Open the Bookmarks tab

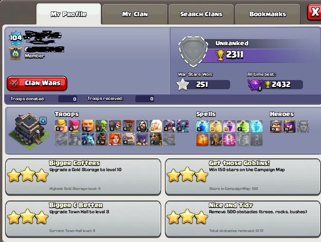click(x=268, y=14)
